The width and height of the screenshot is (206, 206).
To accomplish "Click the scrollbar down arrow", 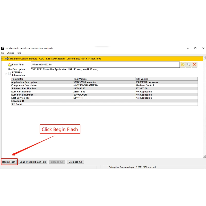I will point(204,156).
